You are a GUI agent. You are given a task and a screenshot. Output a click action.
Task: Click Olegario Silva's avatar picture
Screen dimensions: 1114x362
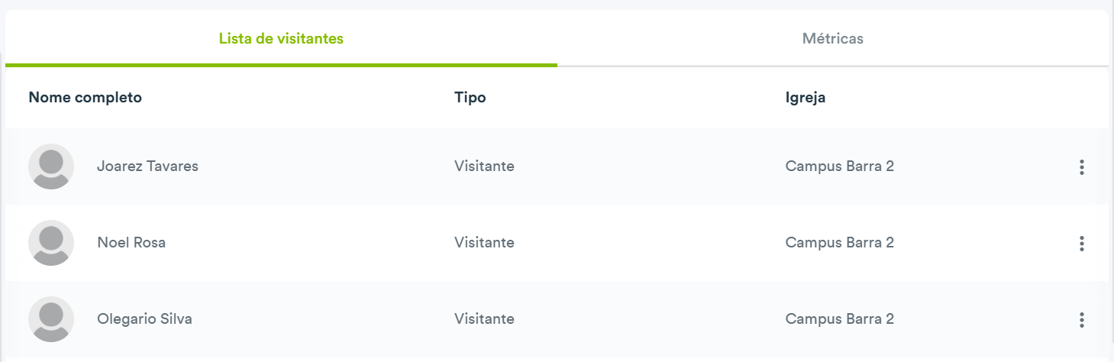pyautogui.click(x=51, y=319)
